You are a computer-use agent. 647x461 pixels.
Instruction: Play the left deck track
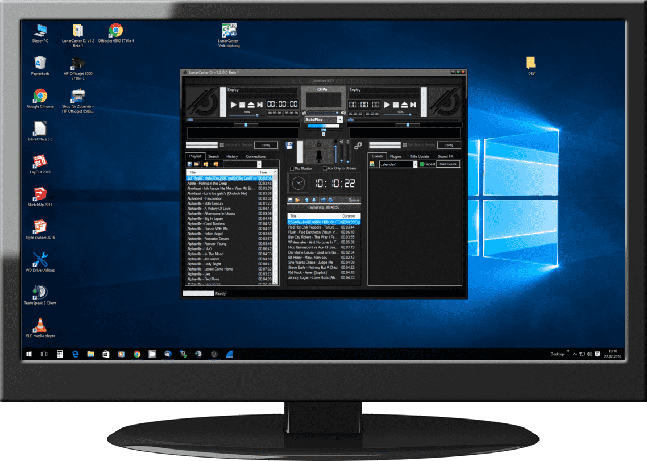click(234, 105)
